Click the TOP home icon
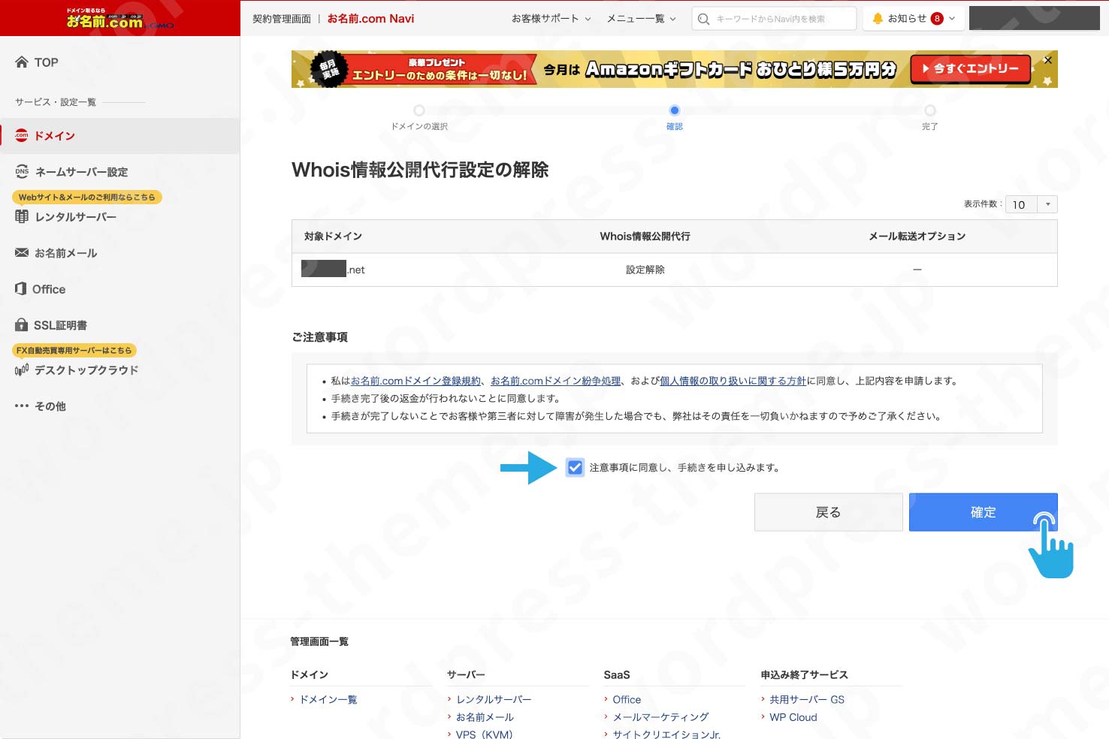This screenshot has width=1109, height=739. click(x=22, y=62)
